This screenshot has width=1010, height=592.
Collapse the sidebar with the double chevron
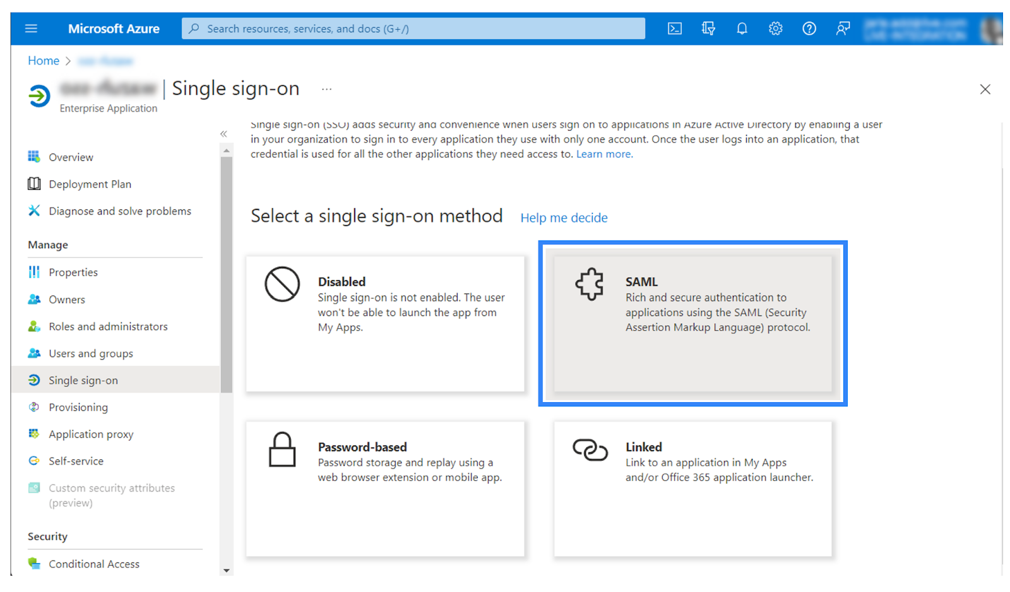(x=223, y=134)
